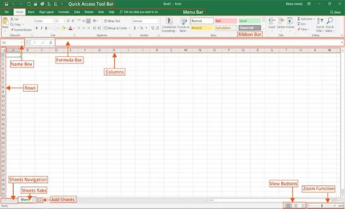Collapse the ribbon with the bottom-right chevron
Image resolution: width=345 pixels, height=215 pixels.
point(342,35)
